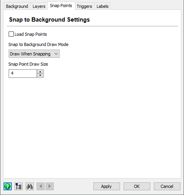The height and width of the screenshot is (195, 184).
Task: Click the Apply button
Action: (107, 186)
